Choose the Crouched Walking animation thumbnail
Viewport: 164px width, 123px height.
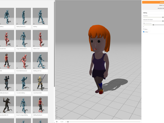23,83
